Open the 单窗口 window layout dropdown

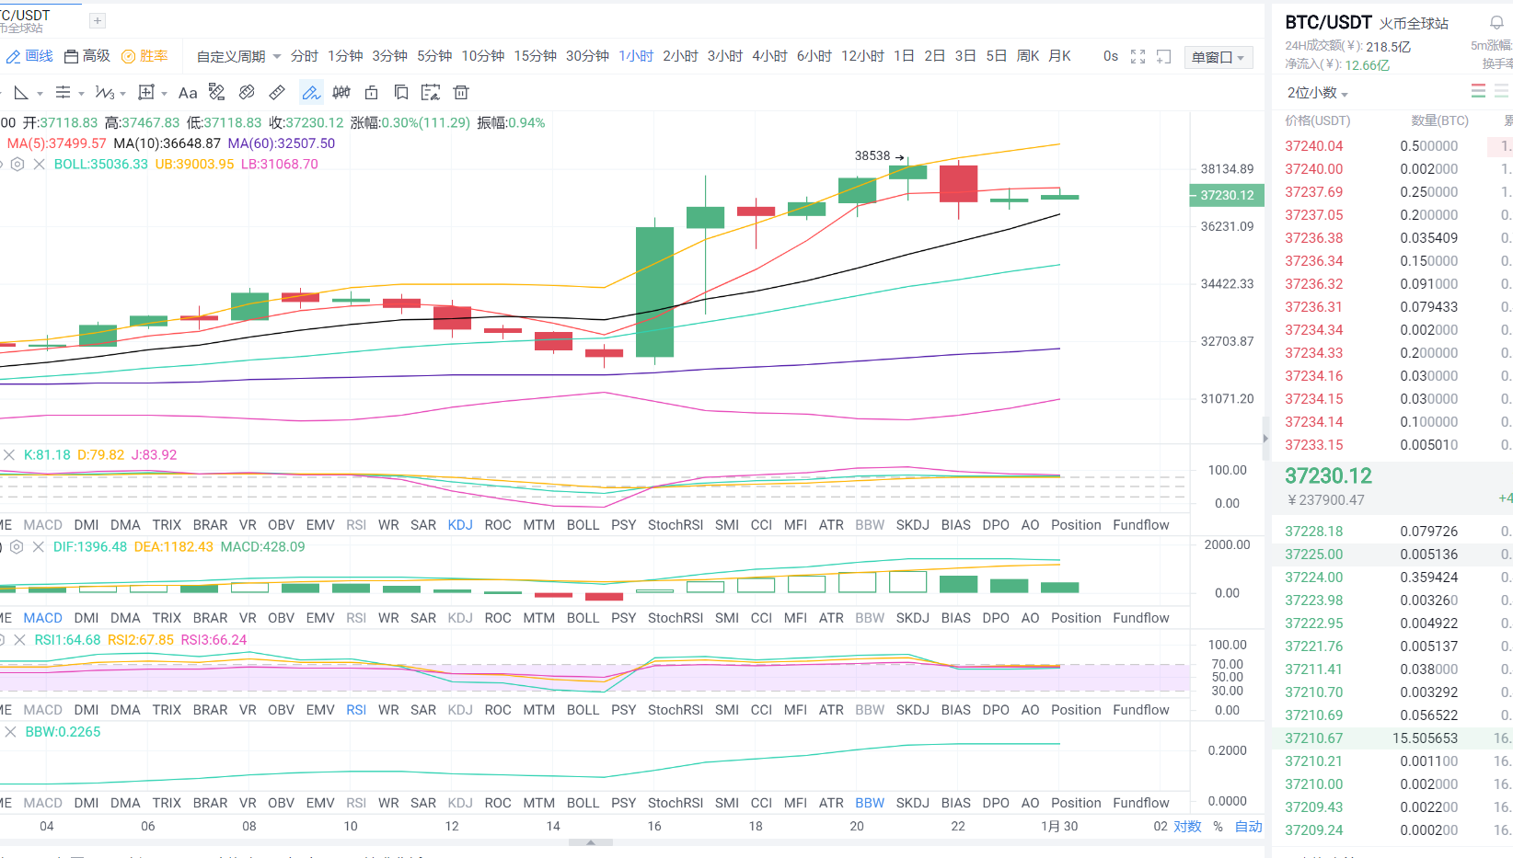1218,57
